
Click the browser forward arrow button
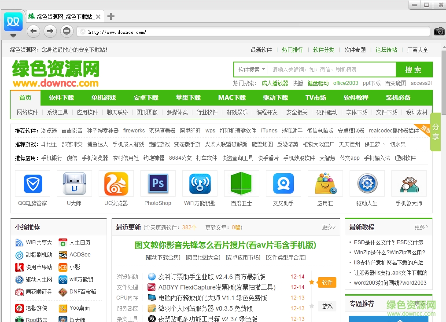[x=50, y=31]
